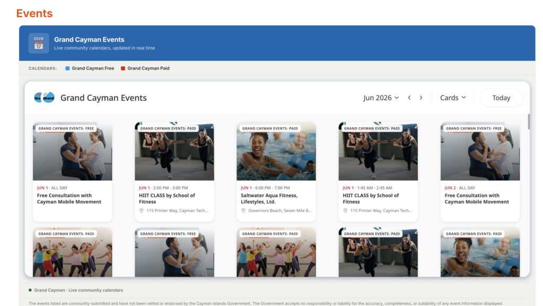Click the FREE badge on Jun 2 consultation card
The image size is (543, 306).
pyautogui.click(x=474, y=128)
